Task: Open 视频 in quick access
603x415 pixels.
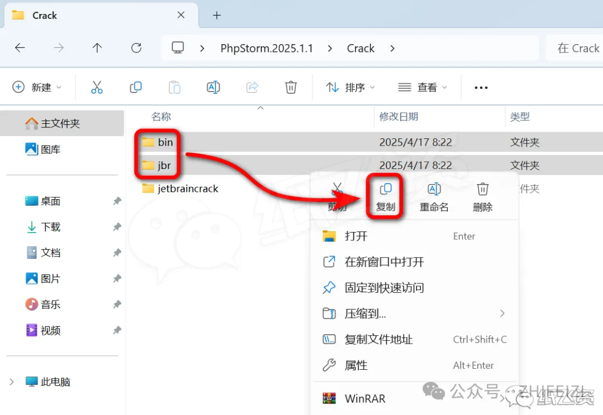Action: click(x=50, y=330)
